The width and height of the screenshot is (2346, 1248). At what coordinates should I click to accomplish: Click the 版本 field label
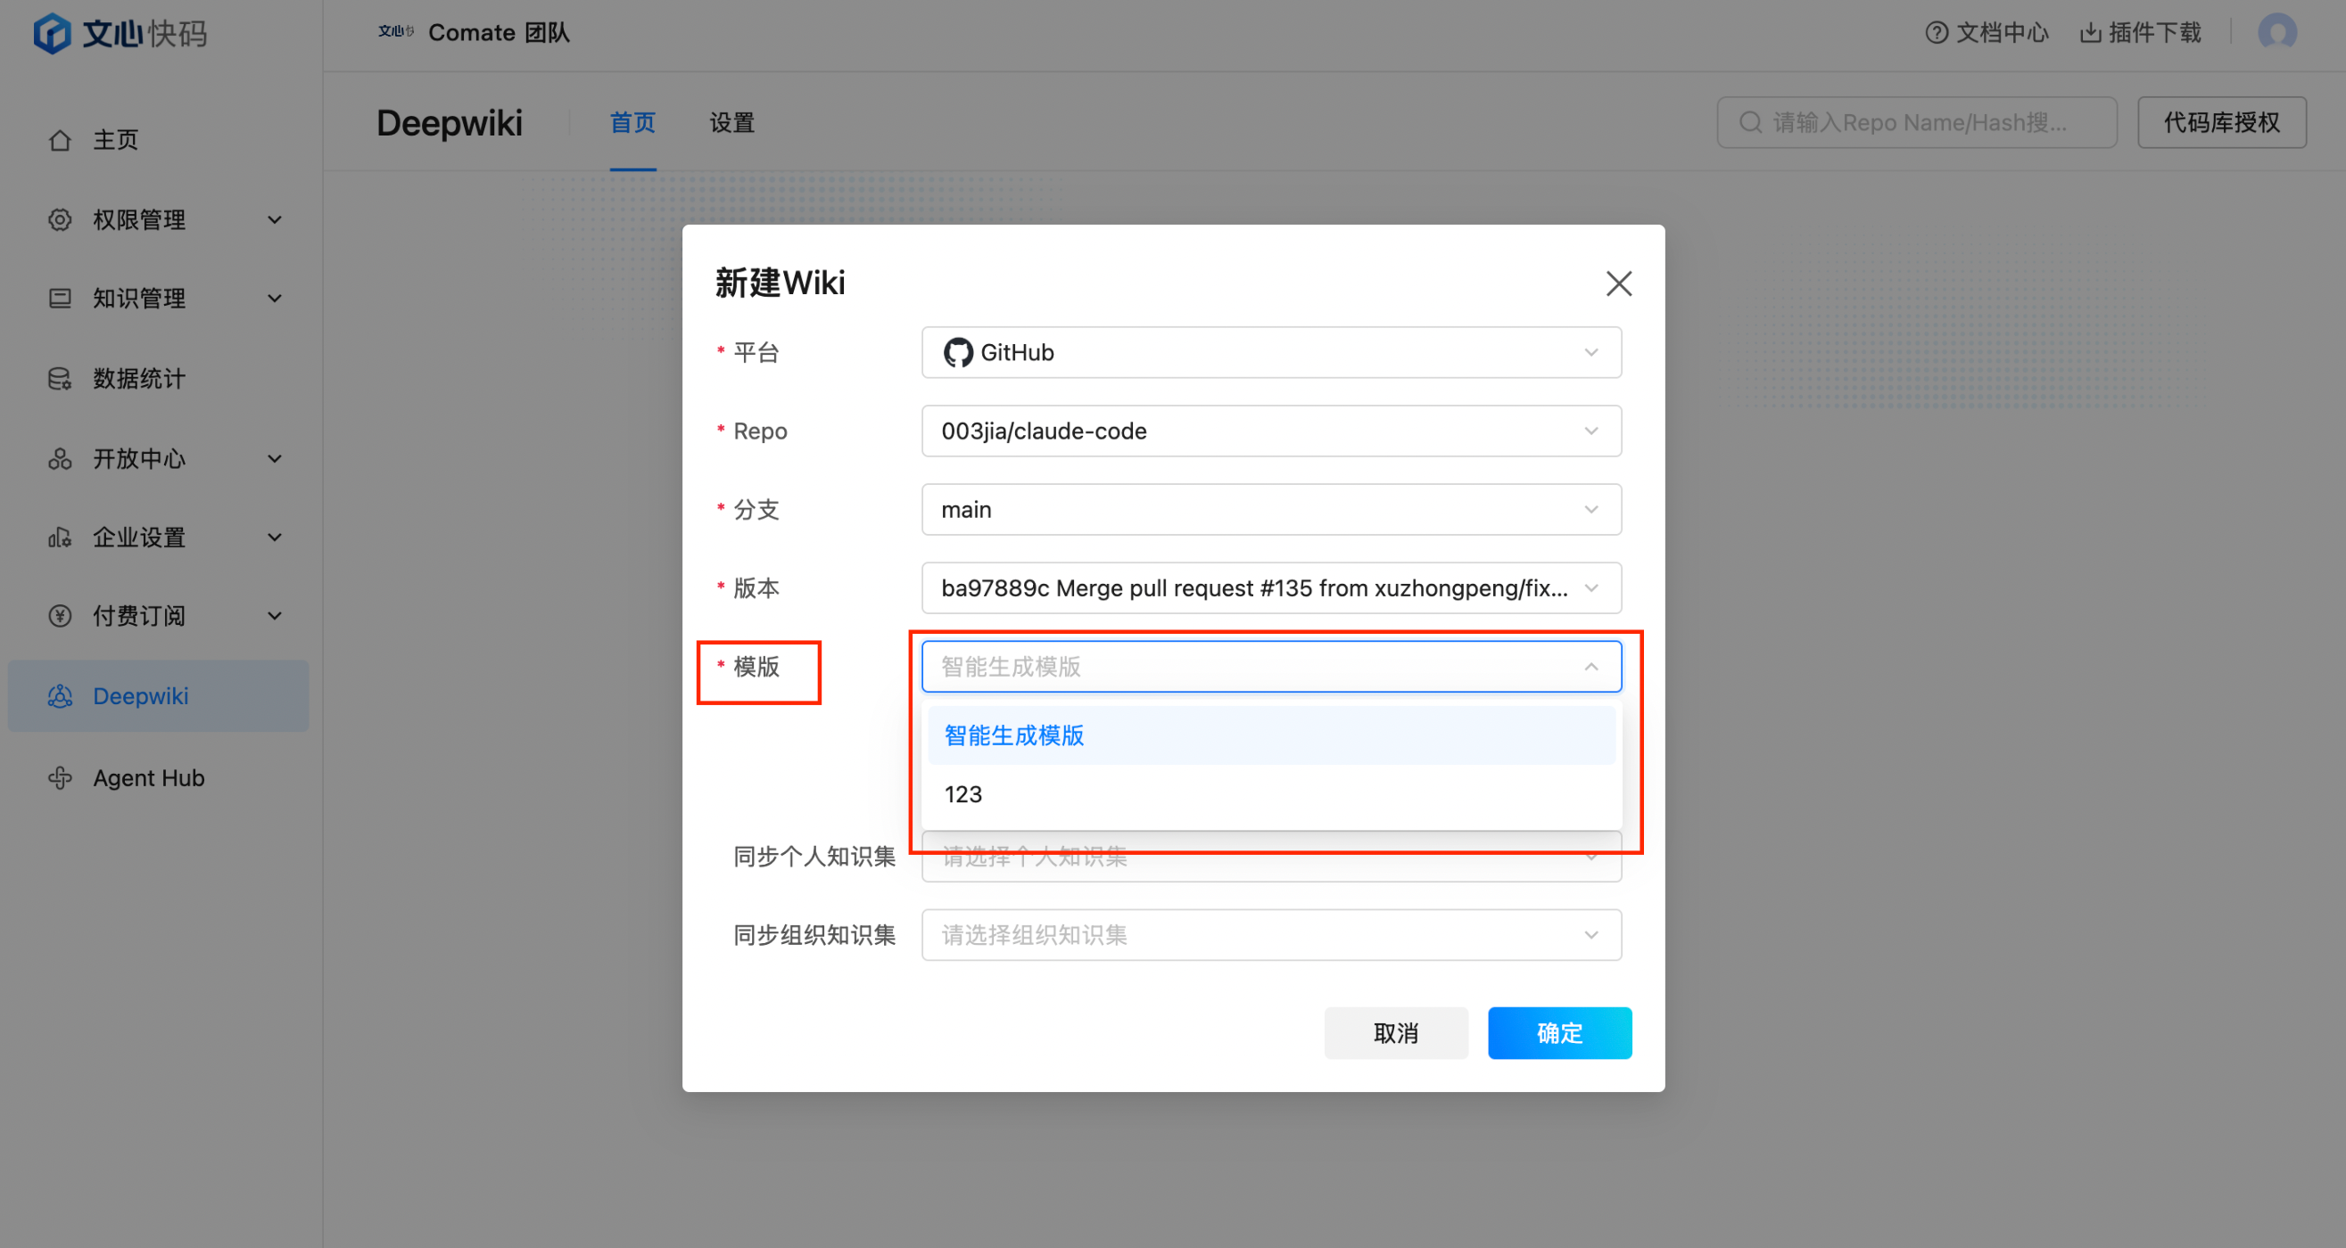(756, 588)
